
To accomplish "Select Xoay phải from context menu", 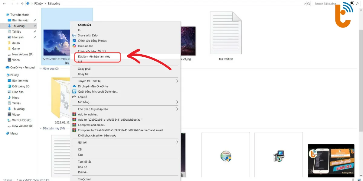I will 84,69.
